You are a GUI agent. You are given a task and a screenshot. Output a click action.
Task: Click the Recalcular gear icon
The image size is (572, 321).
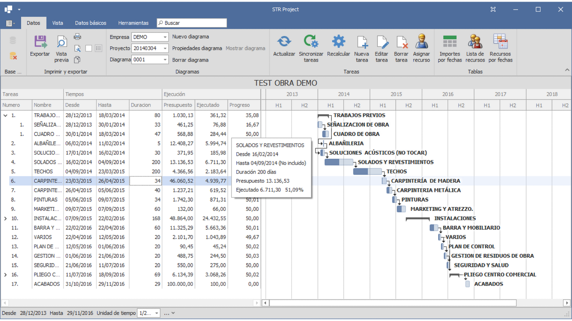pos(338,41)
